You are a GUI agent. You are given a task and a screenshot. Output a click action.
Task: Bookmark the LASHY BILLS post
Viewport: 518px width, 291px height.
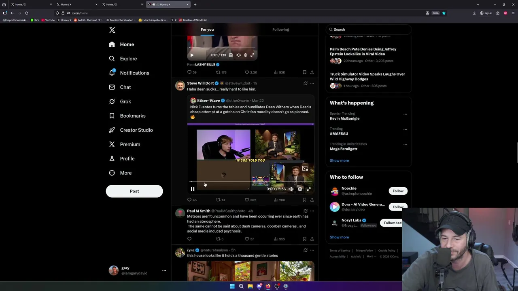304,72
